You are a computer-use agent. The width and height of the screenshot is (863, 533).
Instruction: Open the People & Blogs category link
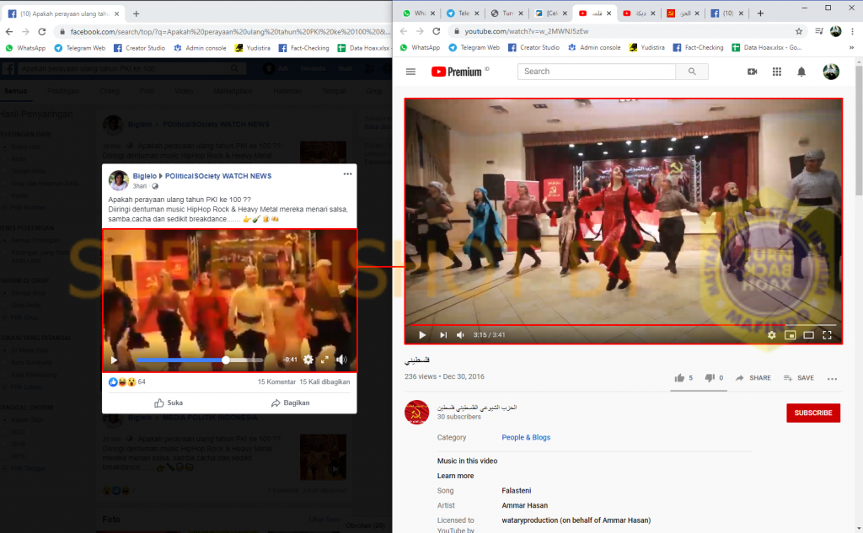point(526,438)
